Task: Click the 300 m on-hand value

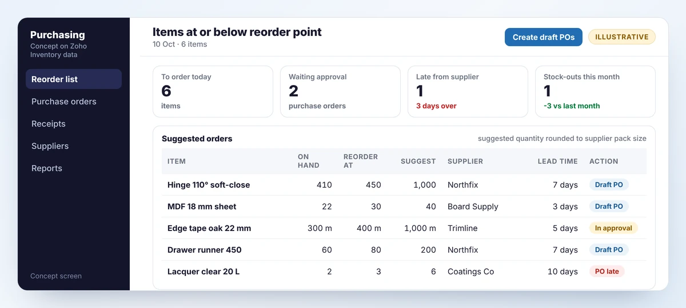Action: point(320,228)
